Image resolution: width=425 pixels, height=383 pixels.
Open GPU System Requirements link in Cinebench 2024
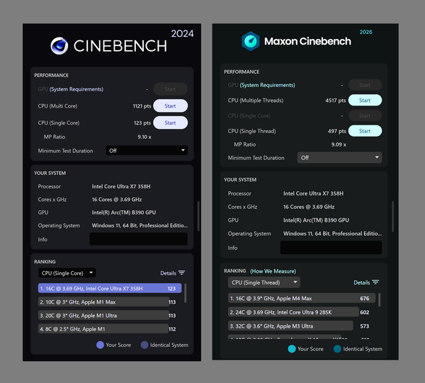tap(76, 89)
